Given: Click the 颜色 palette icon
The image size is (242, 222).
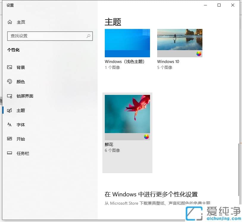Looking at the screenshot, I should click(9, 81).
